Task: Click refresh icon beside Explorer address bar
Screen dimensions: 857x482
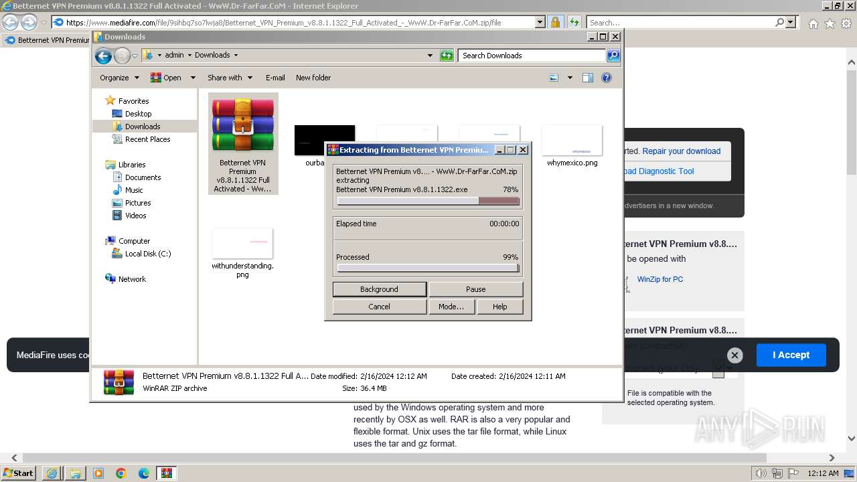Action: (x=447, y=56)
